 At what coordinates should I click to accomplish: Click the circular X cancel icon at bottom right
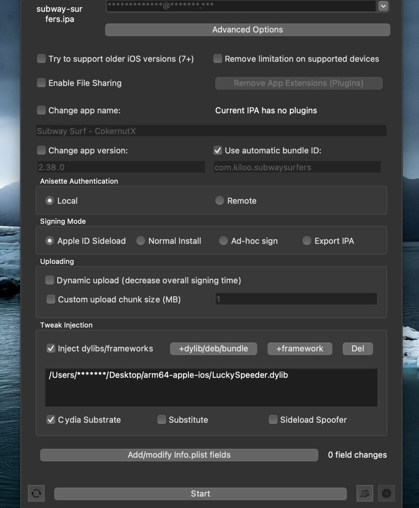pos(386,493)
